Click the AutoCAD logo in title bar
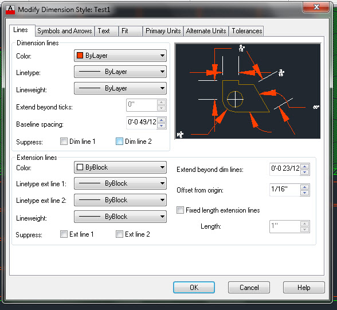 click(10, 10)
